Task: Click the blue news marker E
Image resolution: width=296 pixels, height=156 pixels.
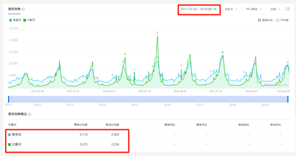Action: point(181,66)
